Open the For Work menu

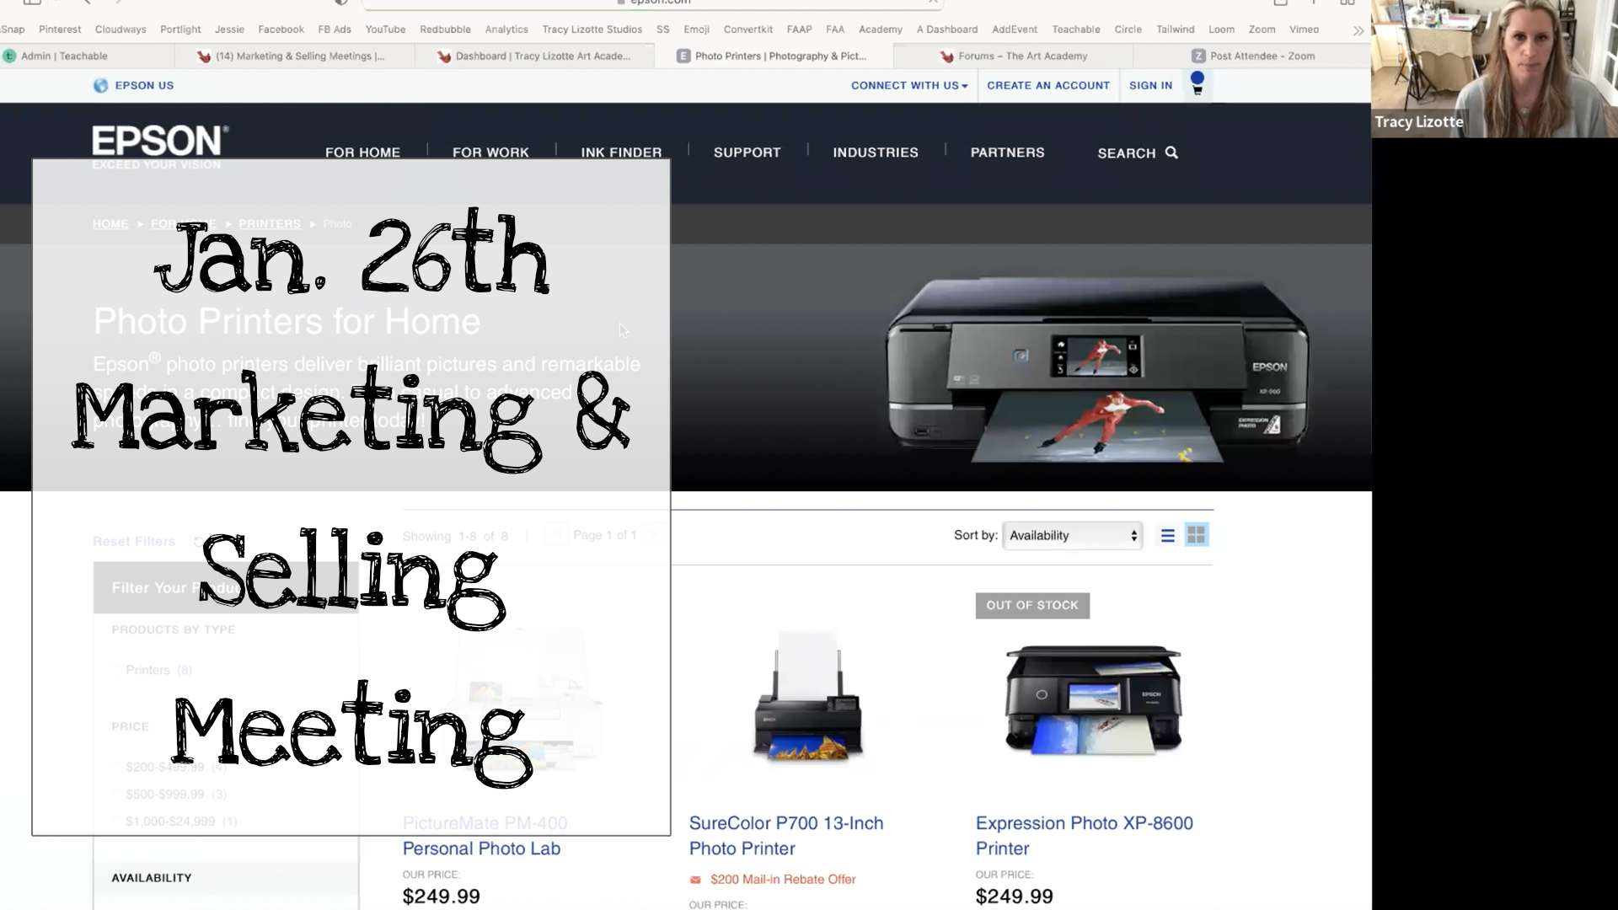pyautogui.click(x=490, y=153)
